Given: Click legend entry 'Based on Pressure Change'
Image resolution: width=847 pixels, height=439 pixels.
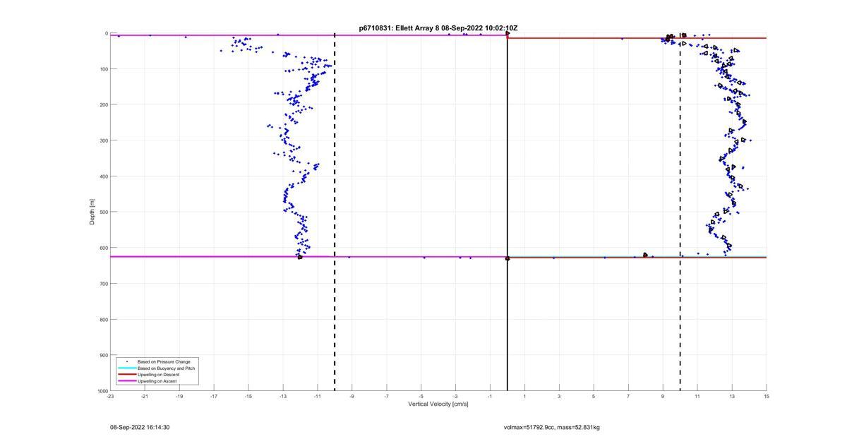Looking at the screenshot, I should 164,362.
